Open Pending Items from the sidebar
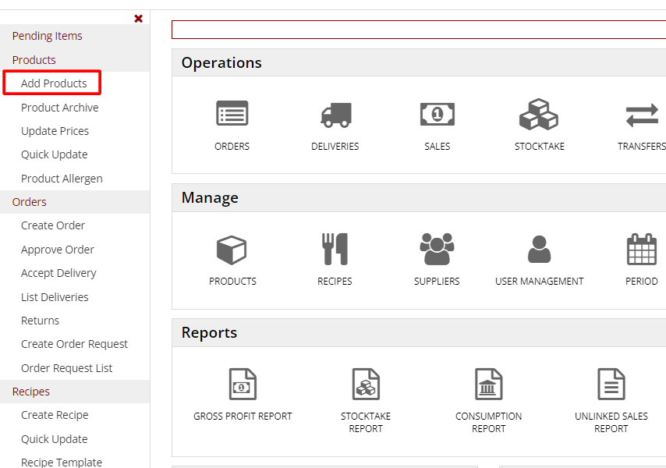The height and width of the screenshot is (468, 666). (x=47, y=36)
